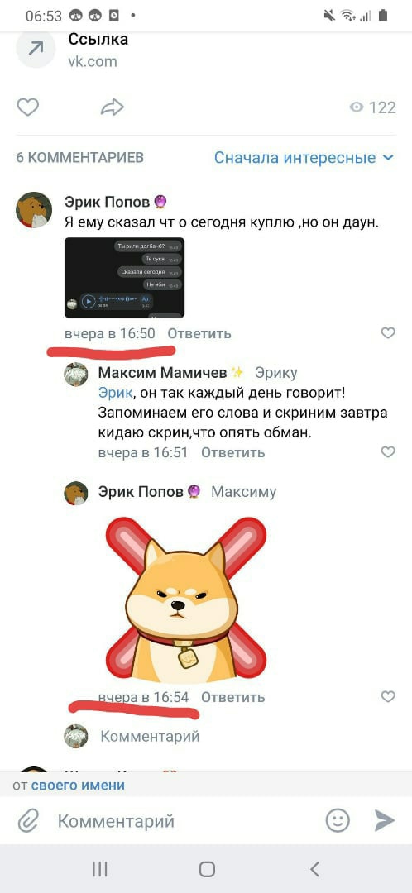This screenshot has width=412, height=893.
Task: Open the emoji smiley picker
Action: 338,821
